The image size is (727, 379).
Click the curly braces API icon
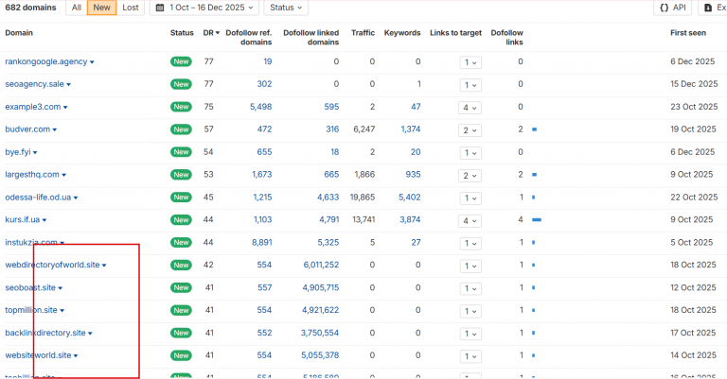coord(664,8)
